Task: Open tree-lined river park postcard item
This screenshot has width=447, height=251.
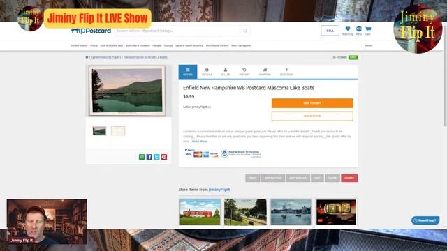Action: pos(245,212)
